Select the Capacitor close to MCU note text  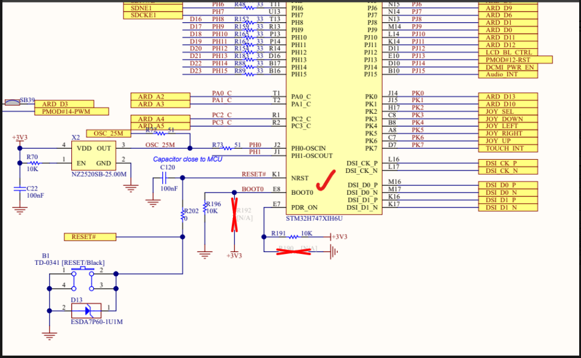coord(189,158)
